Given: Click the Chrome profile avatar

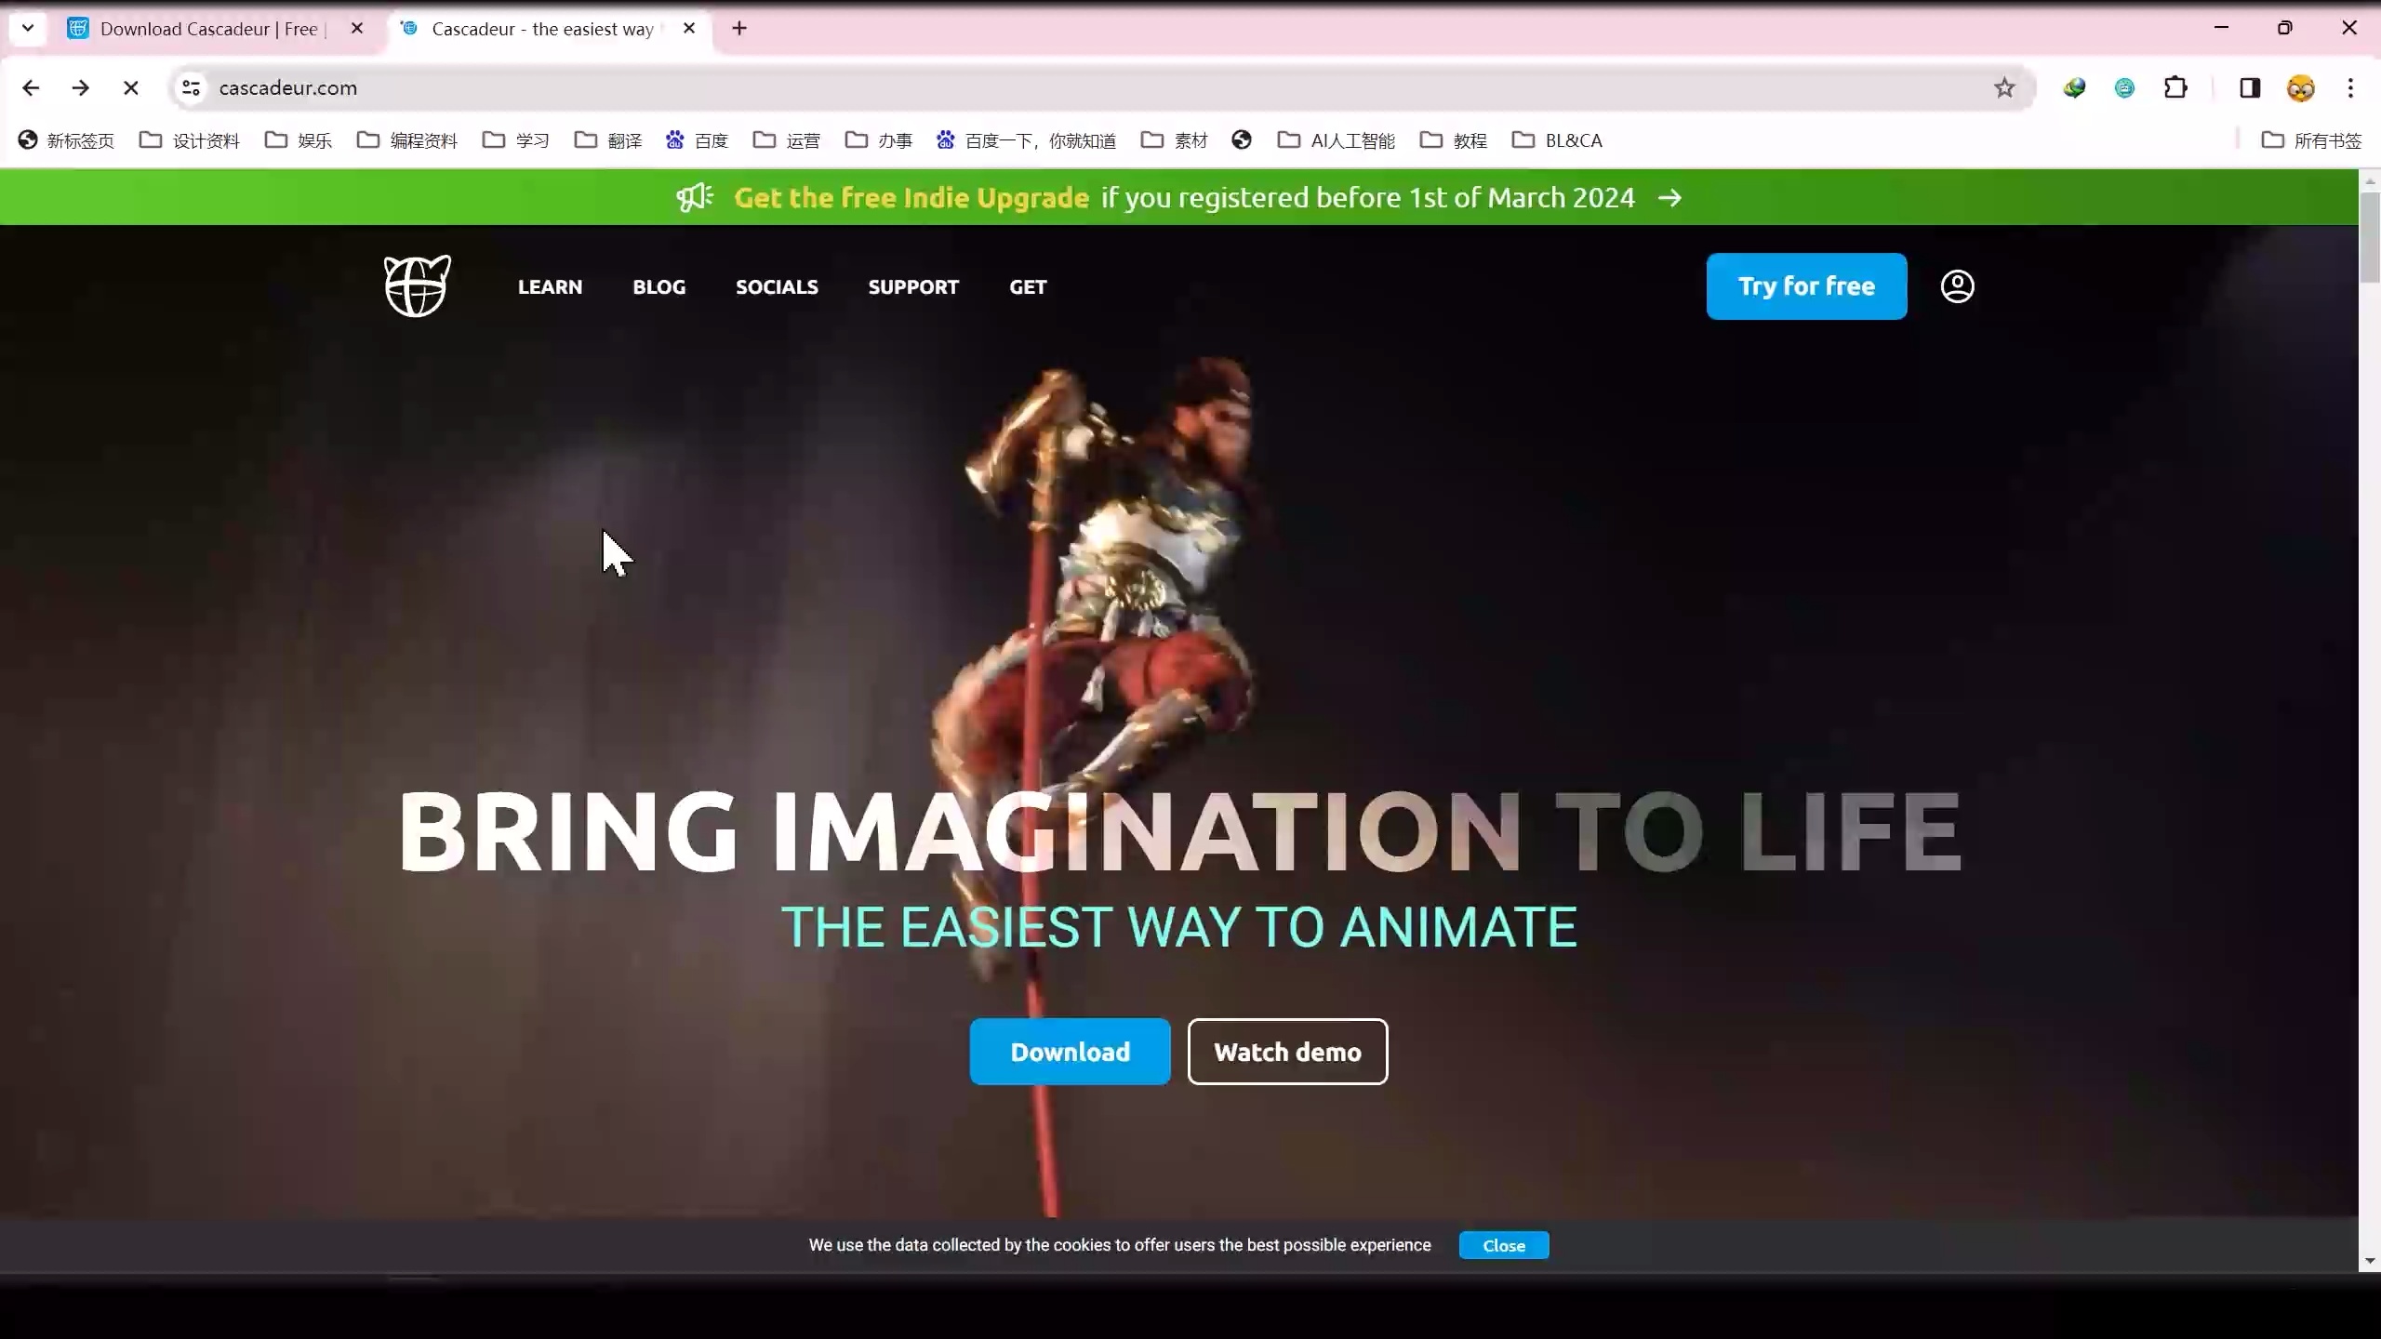Looking at the screenshot, I should 2300,88.
